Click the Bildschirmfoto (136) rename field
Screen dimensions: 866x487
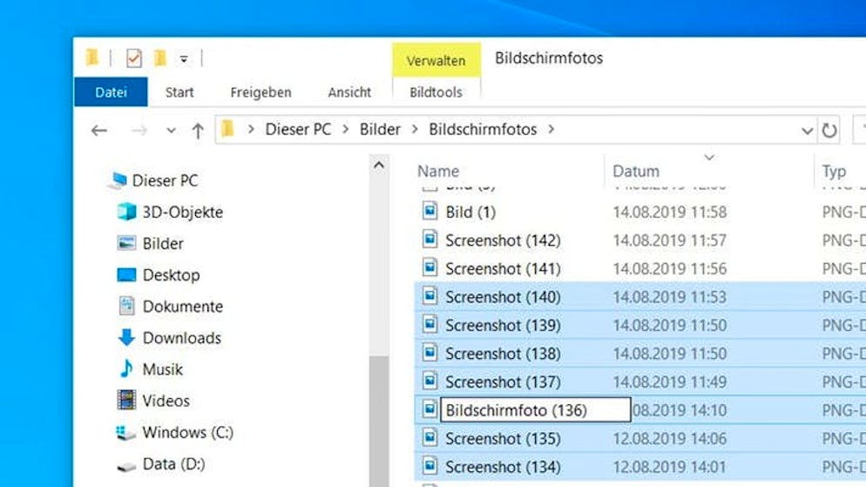[535, 410]
